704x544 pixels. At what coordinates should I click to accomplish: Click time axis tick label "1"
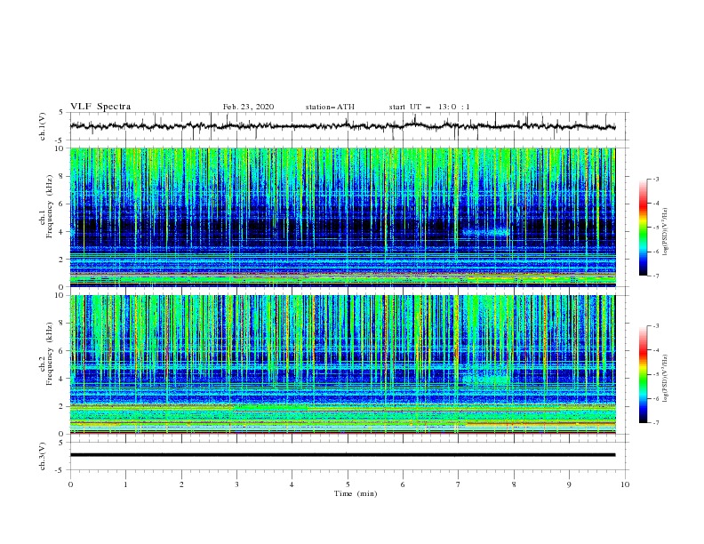pos(125,484)
